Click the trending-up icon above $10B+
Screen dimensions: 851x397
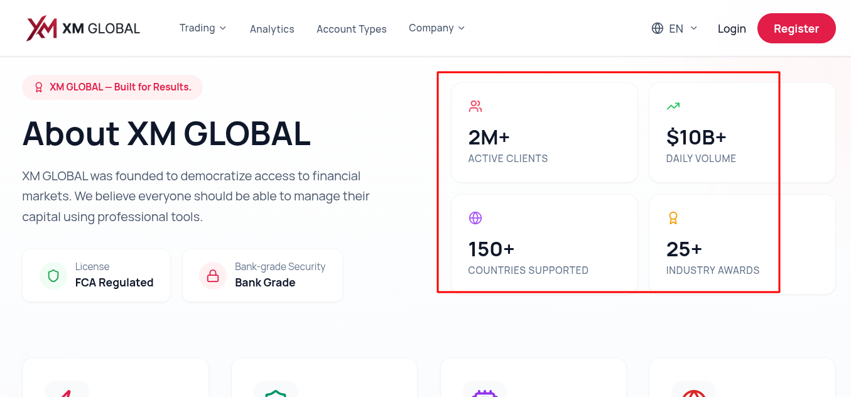tap(673, 106)
